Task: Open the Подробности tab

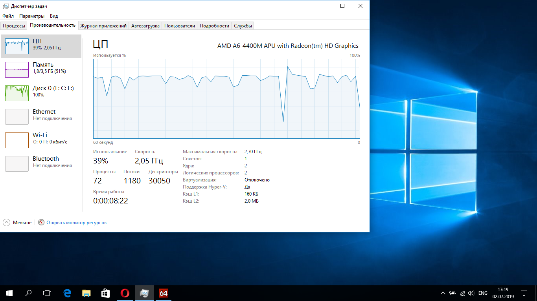Action: [214, 26]
